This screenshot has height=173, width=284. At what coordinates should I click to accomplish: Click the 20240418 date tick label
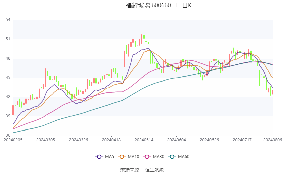coord(111,140)
